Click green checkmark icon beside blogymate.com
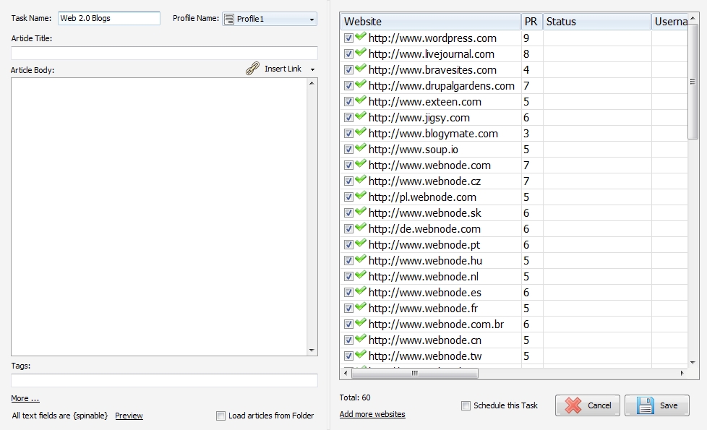Screen dimensions: 707x430 [360, 132]
